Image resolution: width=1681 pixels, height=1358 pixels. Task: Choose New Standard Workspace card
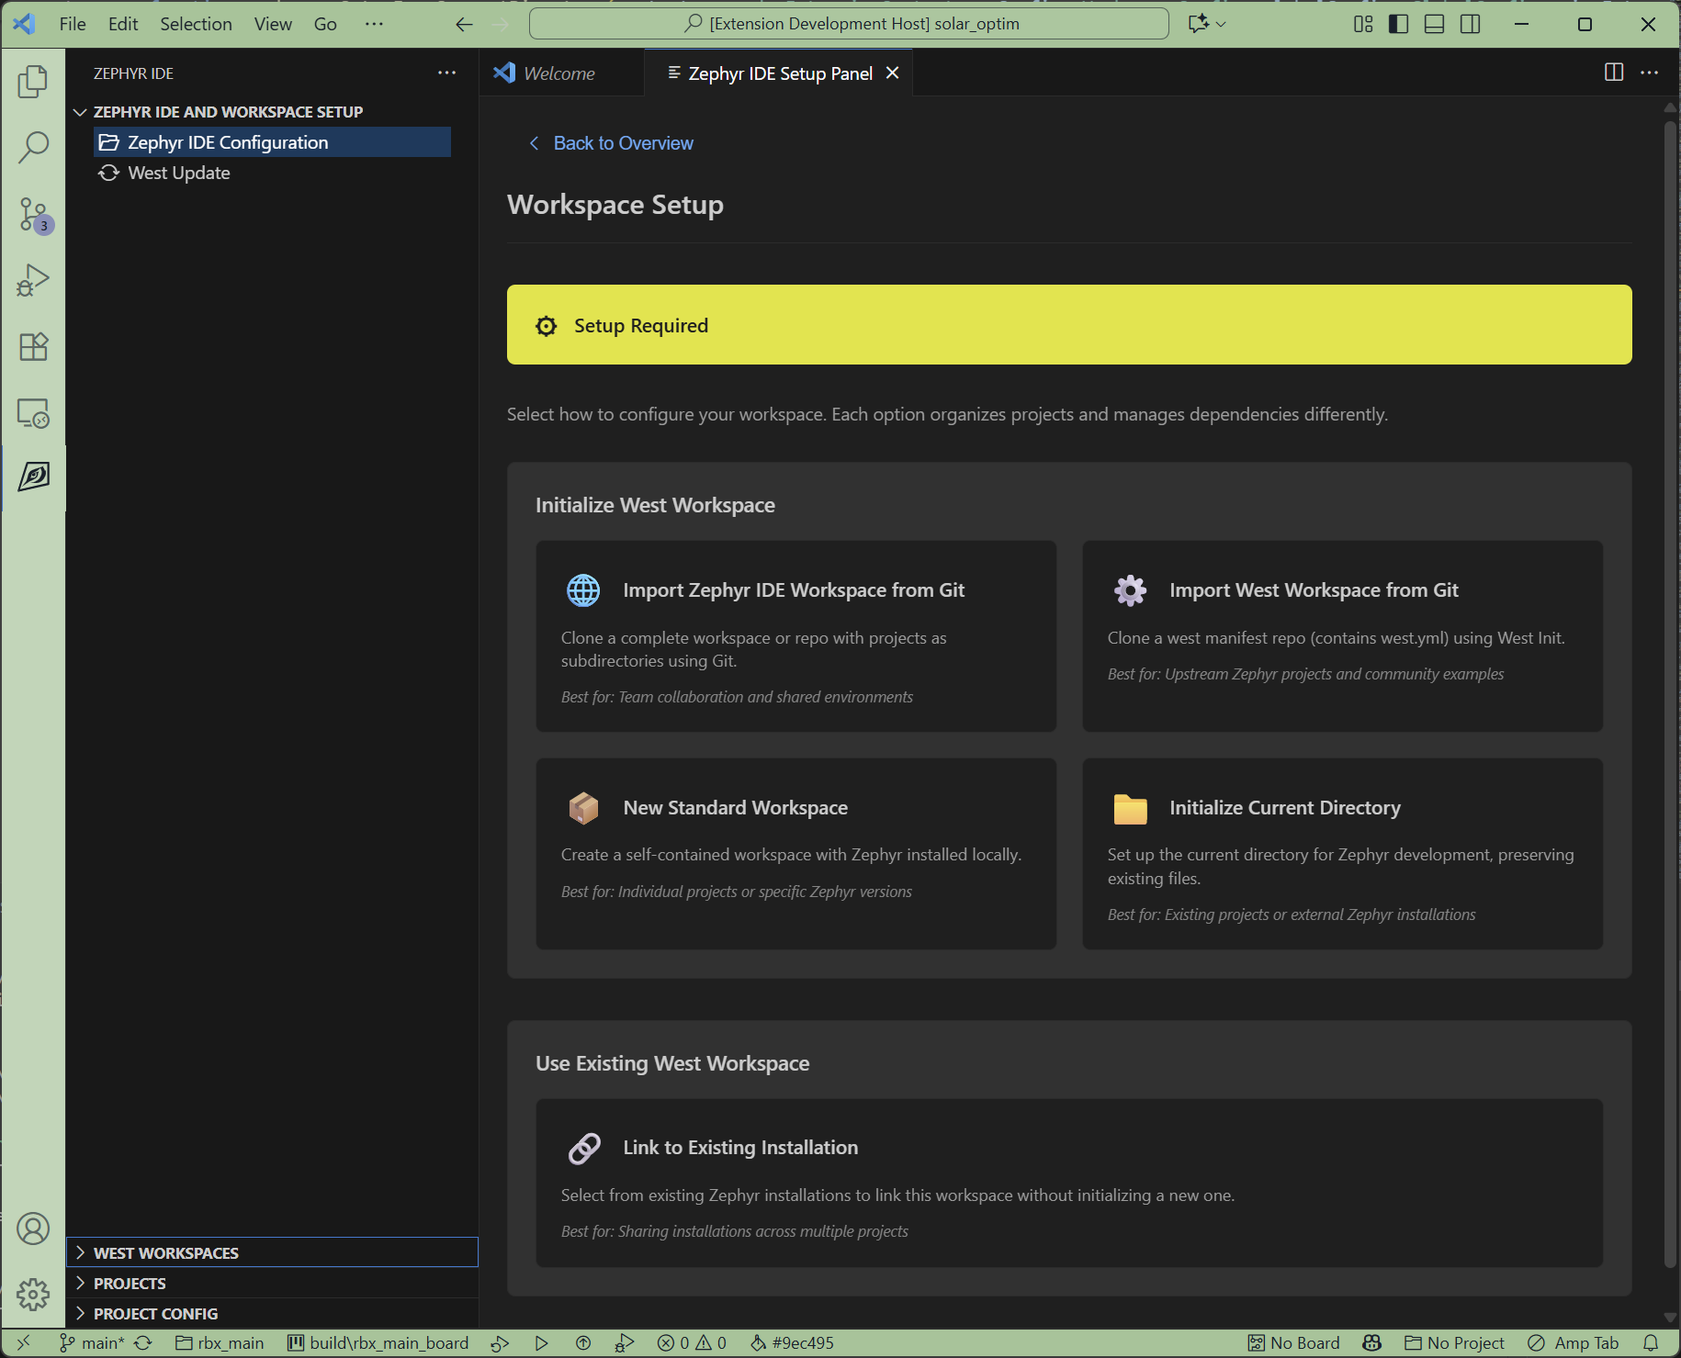795,854
